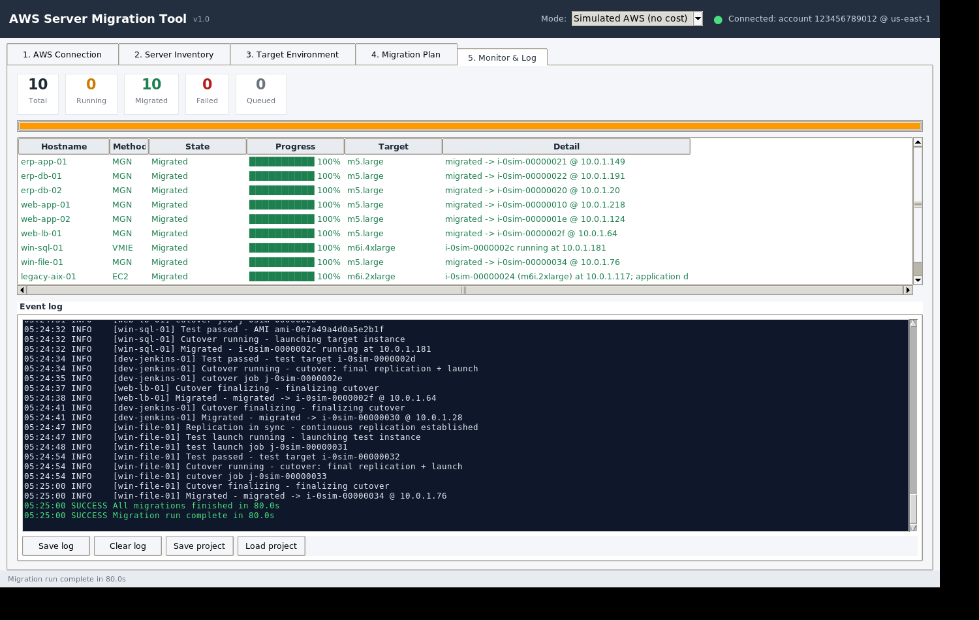Select the web-app-01 hostname row
The image size is (979, 620).
(x=46, y=205)
